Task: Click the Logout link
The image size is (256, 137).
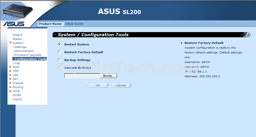Action: 17,99
